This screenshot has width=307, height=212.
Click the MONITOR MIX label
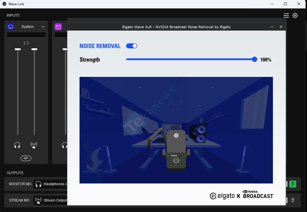(x=20, y=184)
